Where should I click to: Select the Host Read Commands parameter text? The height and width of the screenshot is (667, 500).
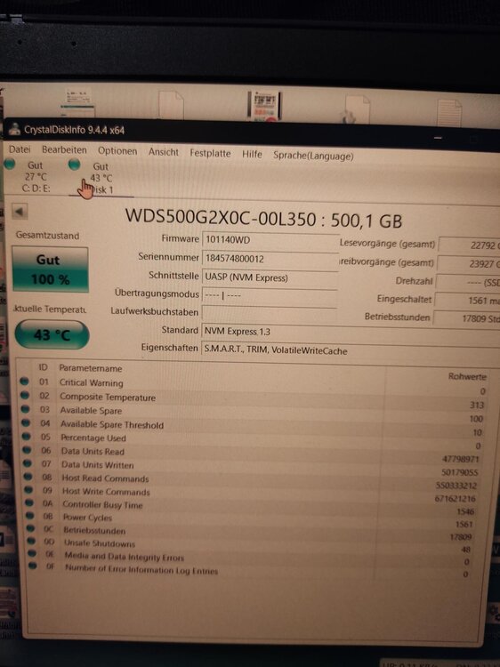pos(105,478)
